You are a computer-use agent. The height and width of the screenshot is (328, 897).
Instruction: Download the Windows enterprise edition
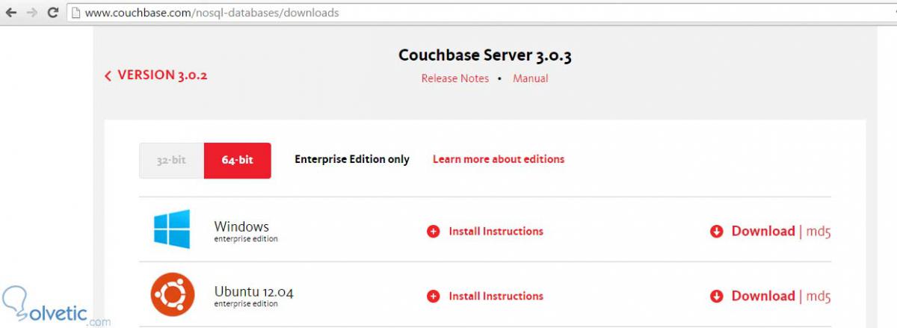[763, 232]
